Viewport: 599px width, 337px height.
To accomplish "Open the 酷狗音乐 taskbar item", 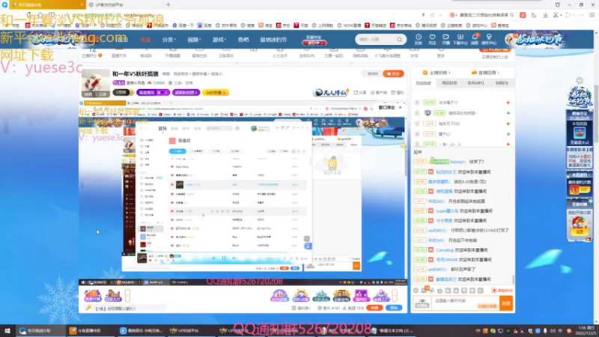I will tap(141, 330).
